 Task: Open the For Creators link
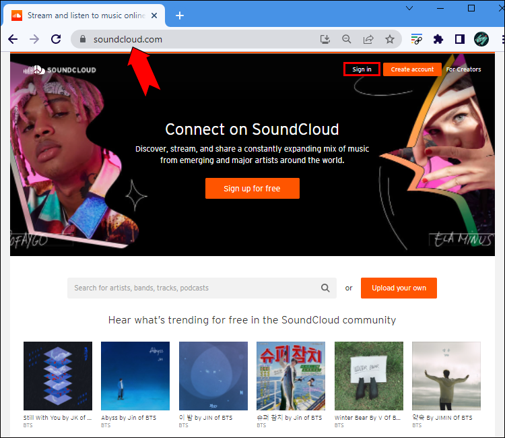coord(463,69)
